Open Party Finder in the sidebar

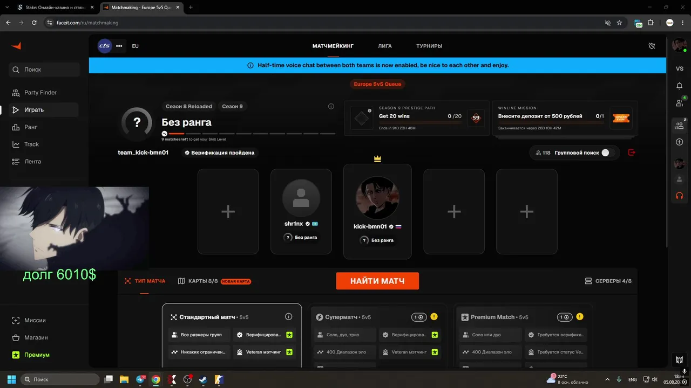click(x=44, y=93)
